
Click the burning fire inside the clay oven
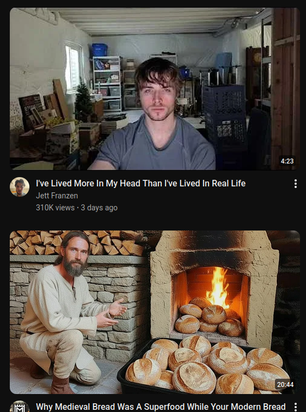[218, 287]
